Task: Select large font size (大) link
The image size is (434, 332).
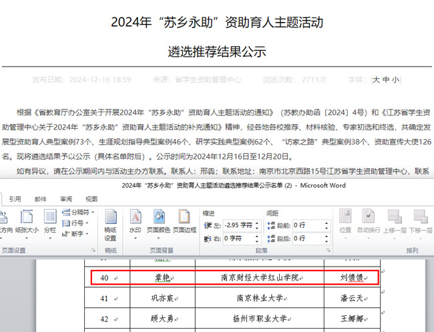Action: coord(377,79)
